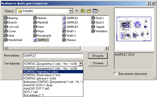Image resolution: width=157 pixels, height=97 pixels.
Task: Select the Bearing model file
Action: [x=11, y=18]
